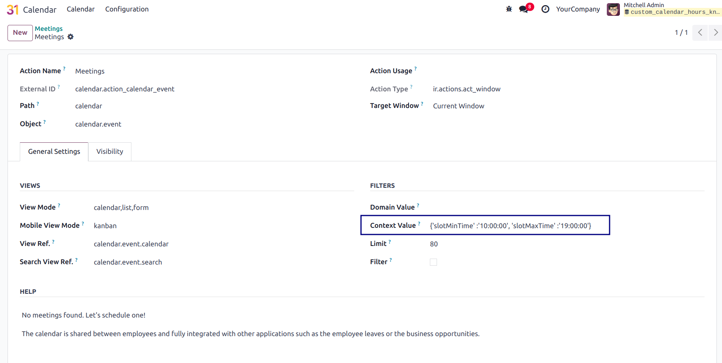Click the 'No meetings found' help text

click(84, 315)
